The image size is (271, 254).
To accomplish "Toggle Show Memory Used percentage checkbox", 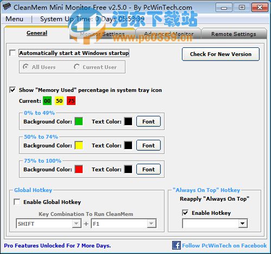I will (x=12, y=90).
